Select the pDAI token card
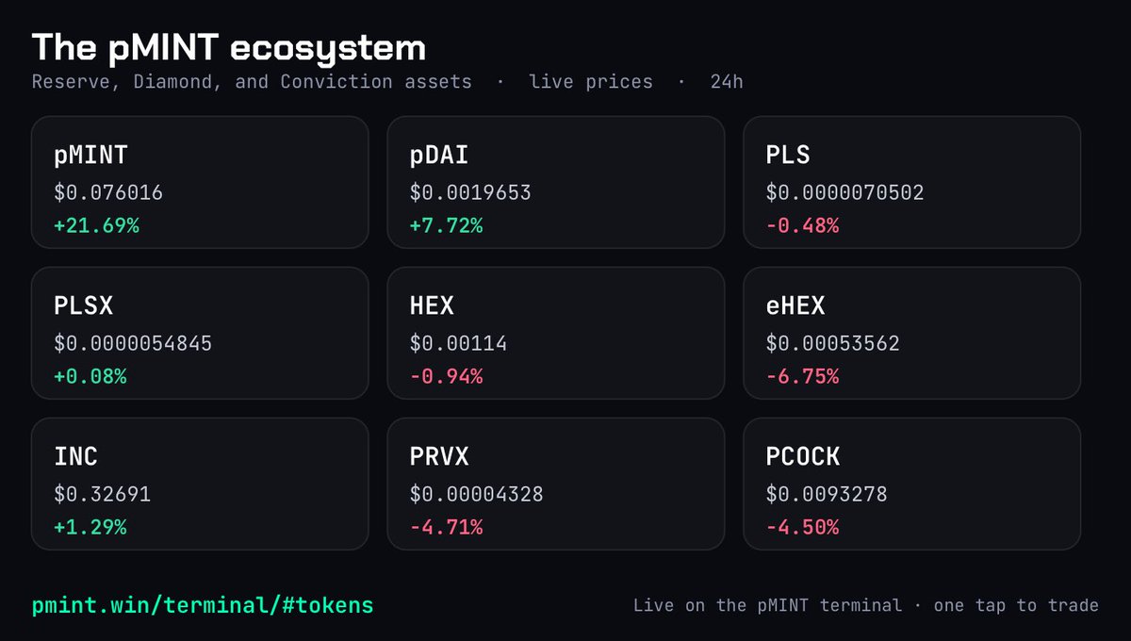 pyautogui.click(x=556, y=182)
